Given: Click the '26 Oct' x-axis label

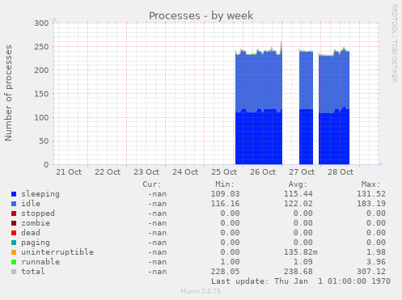Looking at the screenshot, I should click(x=263, y=172).
